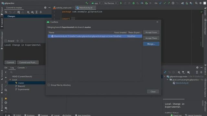
Task: Open IDE settings gear in top toolbar
Action: (201, 3)
